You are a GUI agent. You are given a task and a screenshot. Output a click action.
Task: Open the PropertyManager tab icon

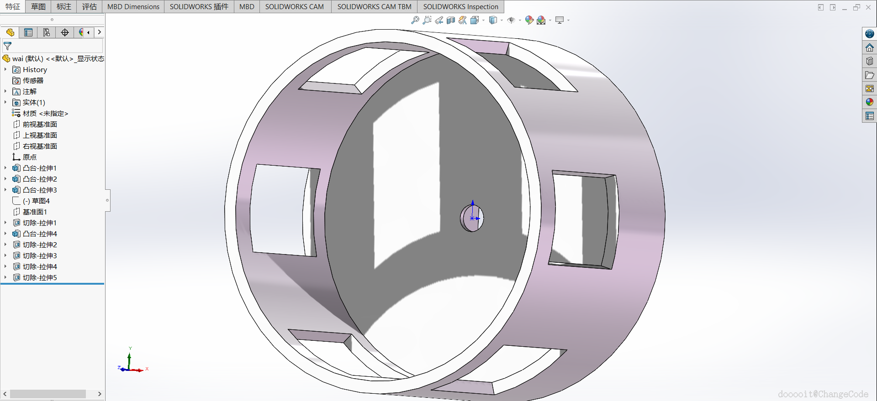tap(28, 32)
